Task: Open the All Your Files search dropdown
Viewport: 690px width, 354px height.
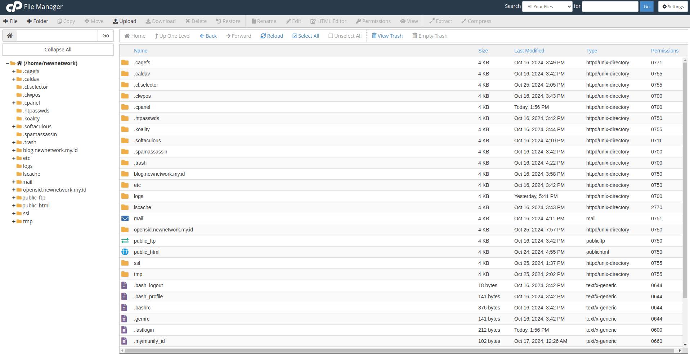Action: [x=547, y=6]
